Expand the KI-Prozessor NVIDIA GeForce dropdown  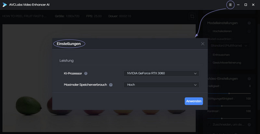coord(161,73)
